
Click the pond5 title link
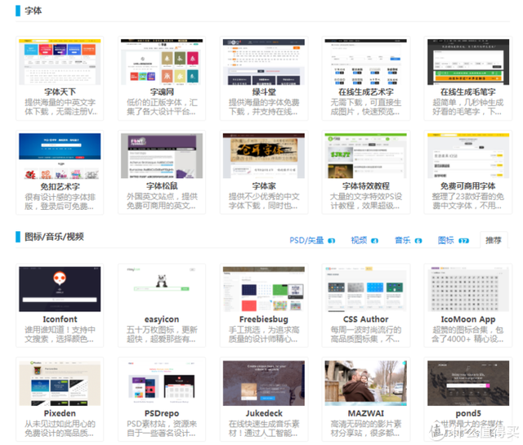[468, 414]
